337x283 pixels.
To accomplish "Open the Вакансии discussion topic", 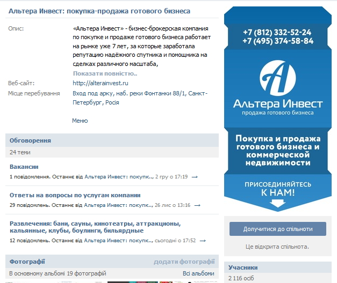I will pos(24,167).
